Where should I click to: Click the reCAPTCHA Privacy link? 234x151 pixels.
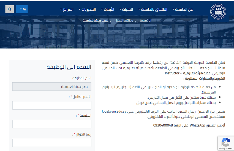click(x=222, y=149)
